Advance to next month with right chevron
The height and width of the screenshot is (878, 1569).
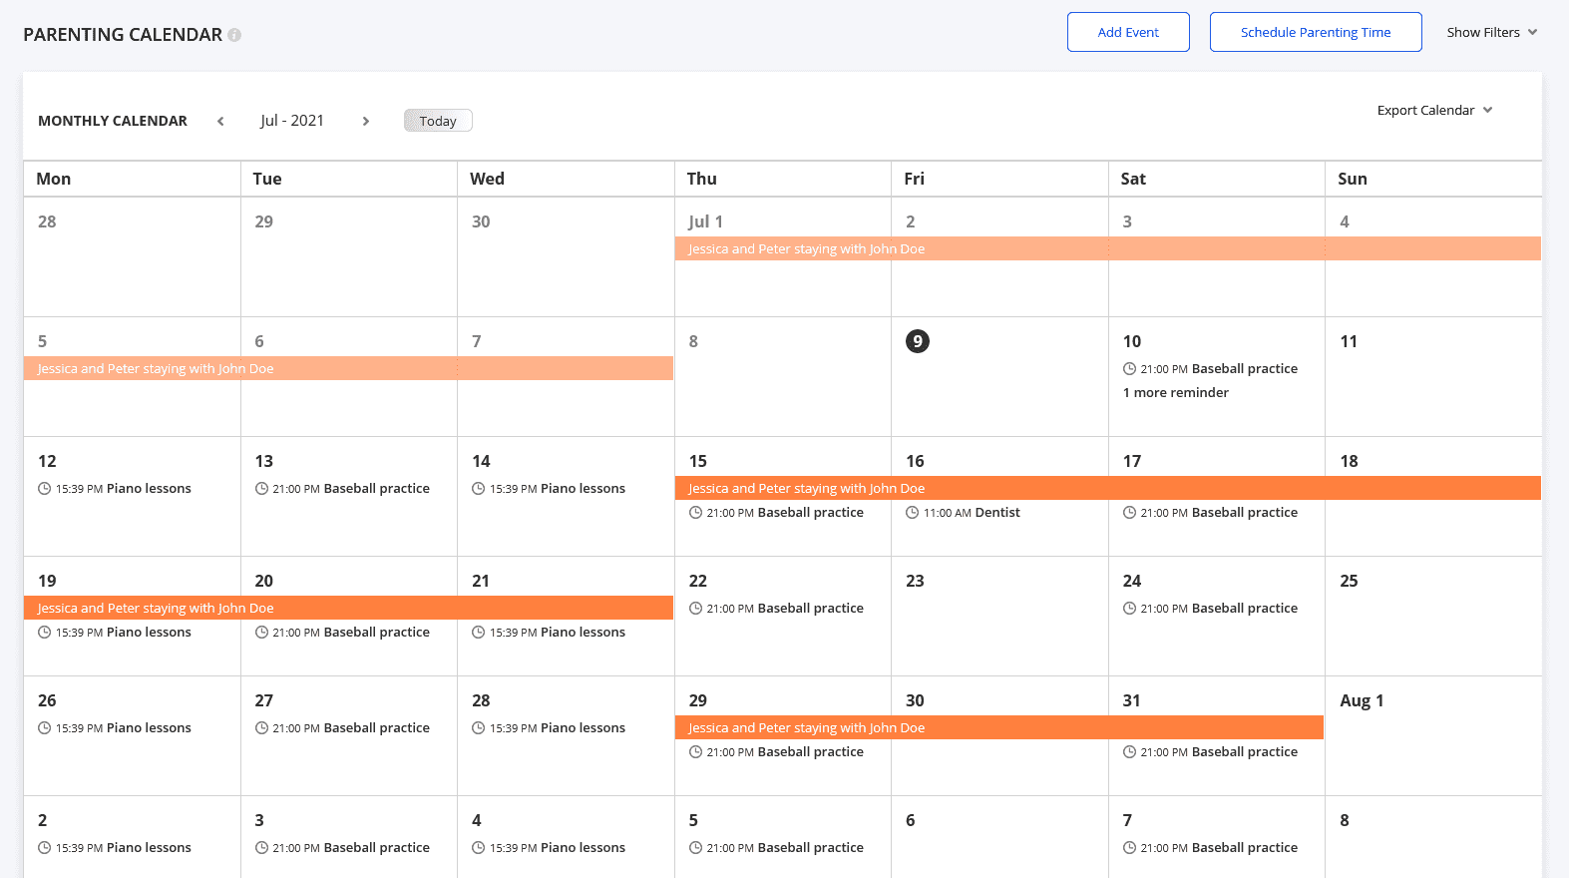[x=366, y=121]
